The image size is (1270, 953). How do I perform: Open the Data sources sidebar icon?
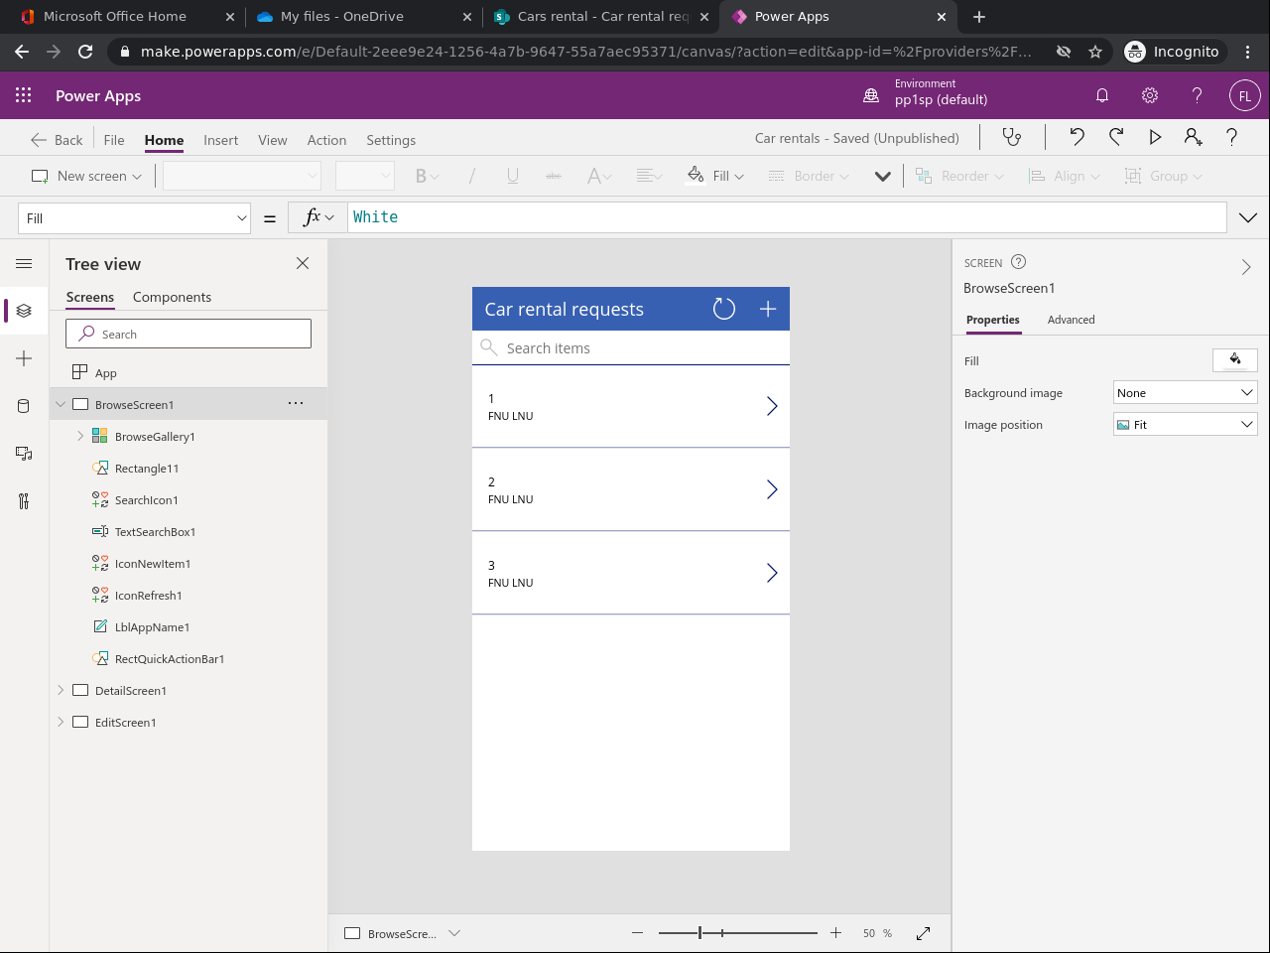click(x=24, y=406)
